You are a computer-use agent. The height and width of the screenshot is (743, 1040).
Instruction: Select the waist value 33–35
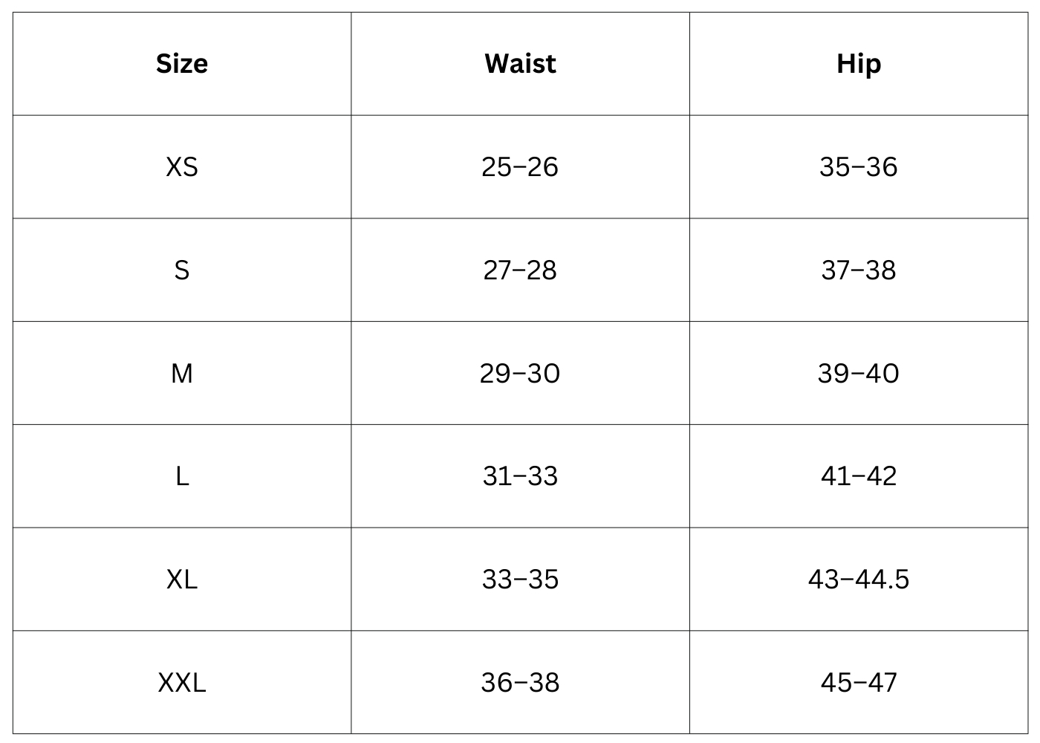coord(520,580)
